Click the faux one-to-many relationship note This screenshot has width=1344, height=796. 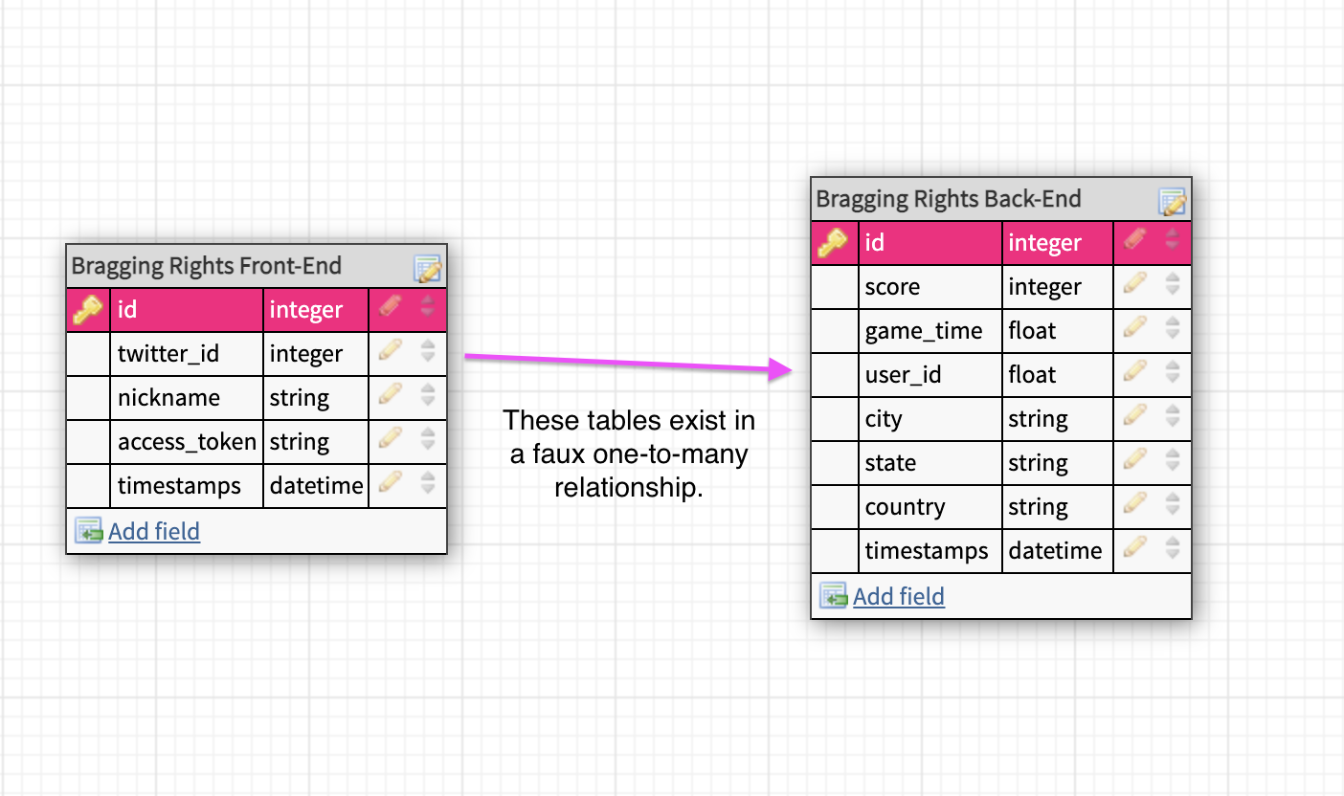click(x=629, y=454)
